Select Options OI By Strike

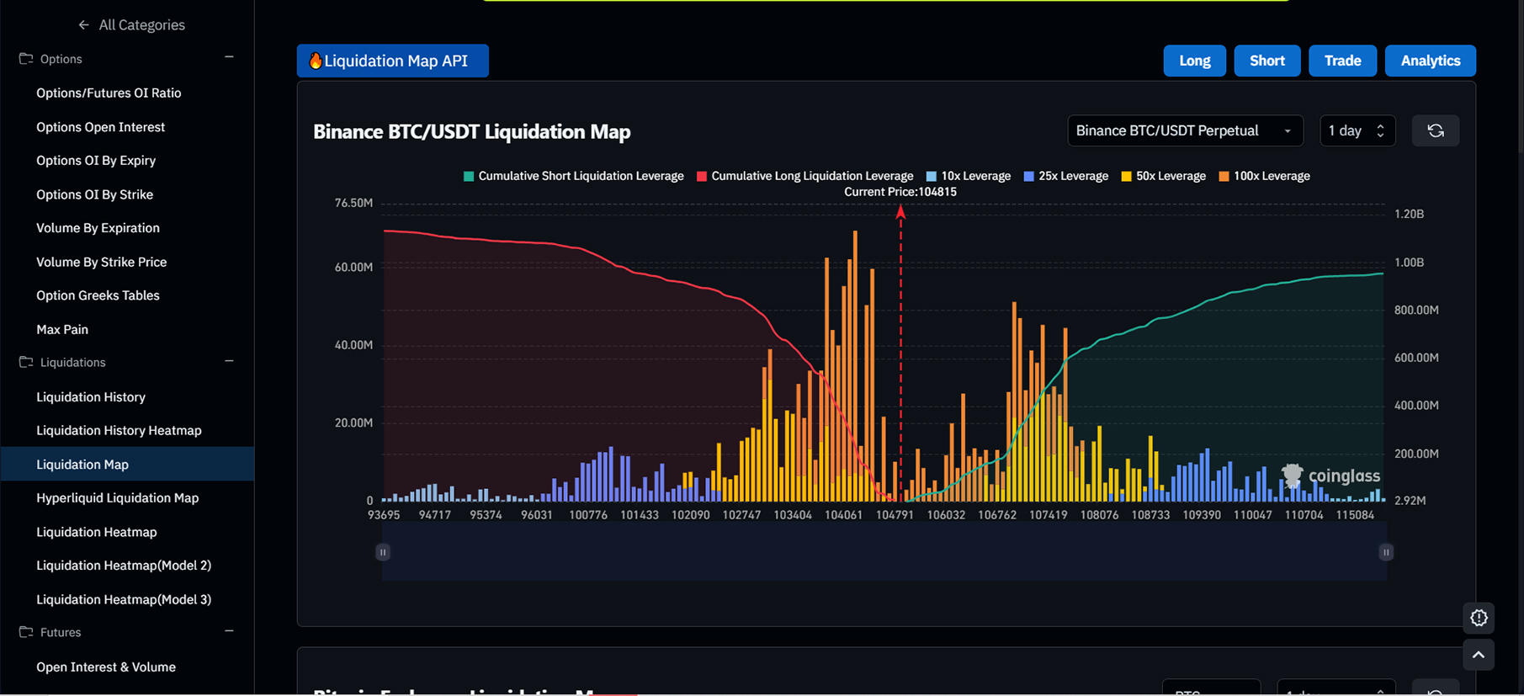click(94, 194)
